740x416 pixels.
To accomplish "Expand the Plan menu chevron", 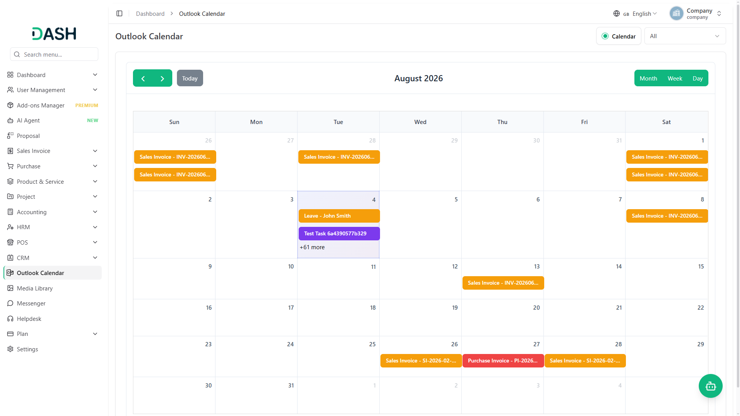I will click(x=95, y=334).
